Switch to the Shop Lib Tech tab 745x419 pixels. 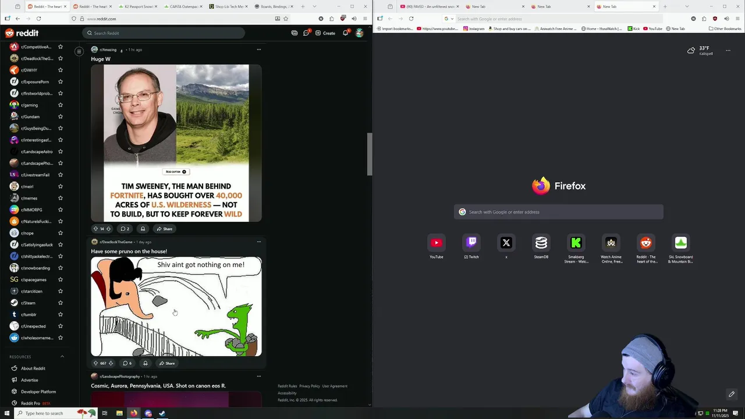pos(227,6)
